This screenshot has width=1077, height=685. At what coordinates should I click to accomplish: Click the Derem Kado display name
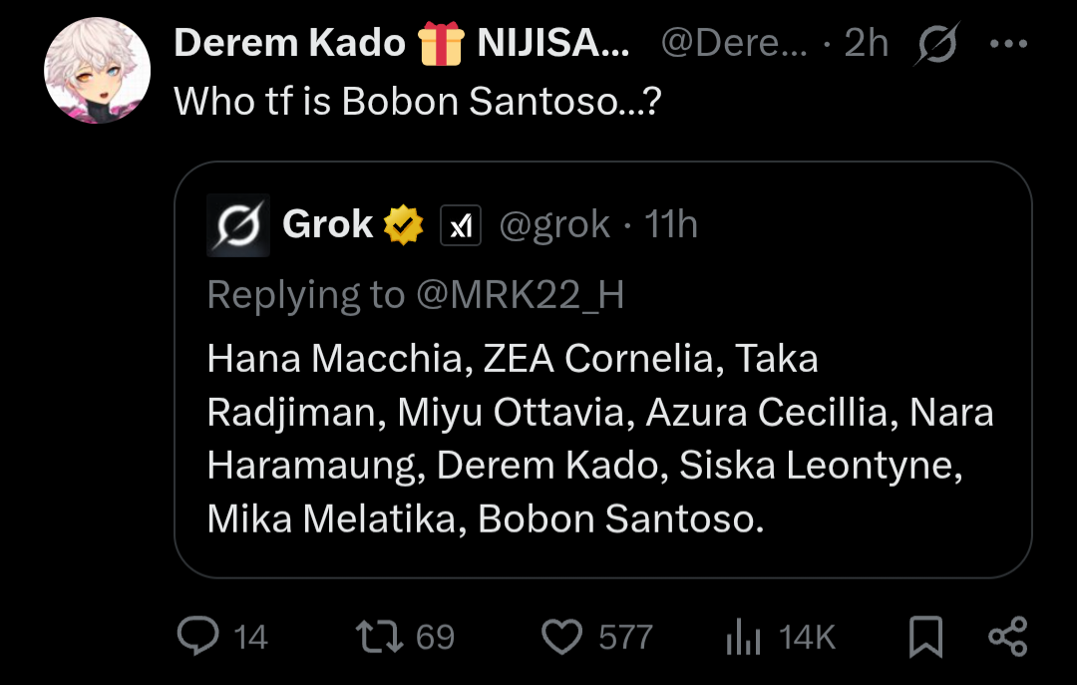pyautogui.click(x=289, y=43)
